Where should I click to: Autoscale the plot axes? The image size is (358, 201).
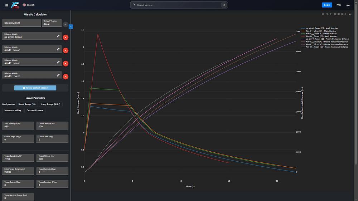342,14
